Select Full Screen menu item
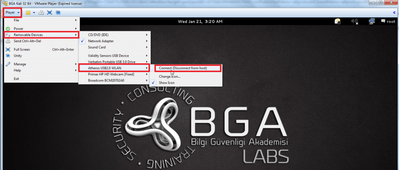The width and height of the screenshot is (399, 170). 42,49
